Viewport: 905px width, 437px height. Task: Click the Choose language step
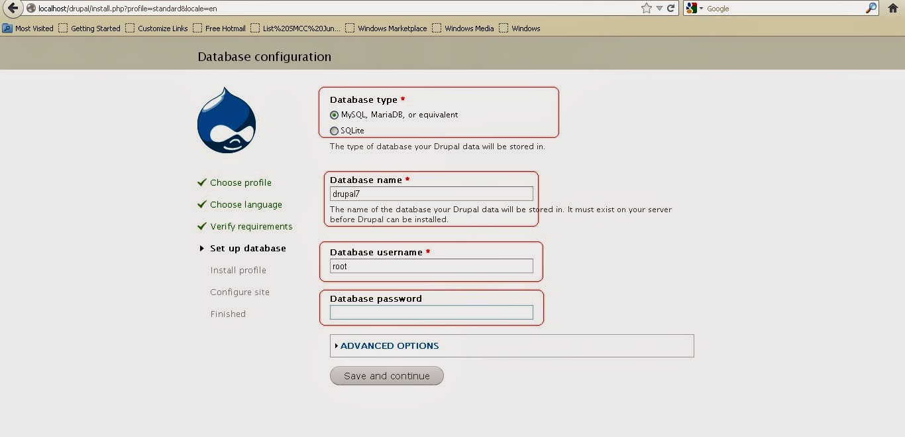point(246,204)
